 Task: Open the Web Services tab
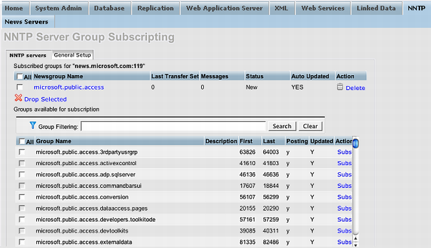(323, 8)
